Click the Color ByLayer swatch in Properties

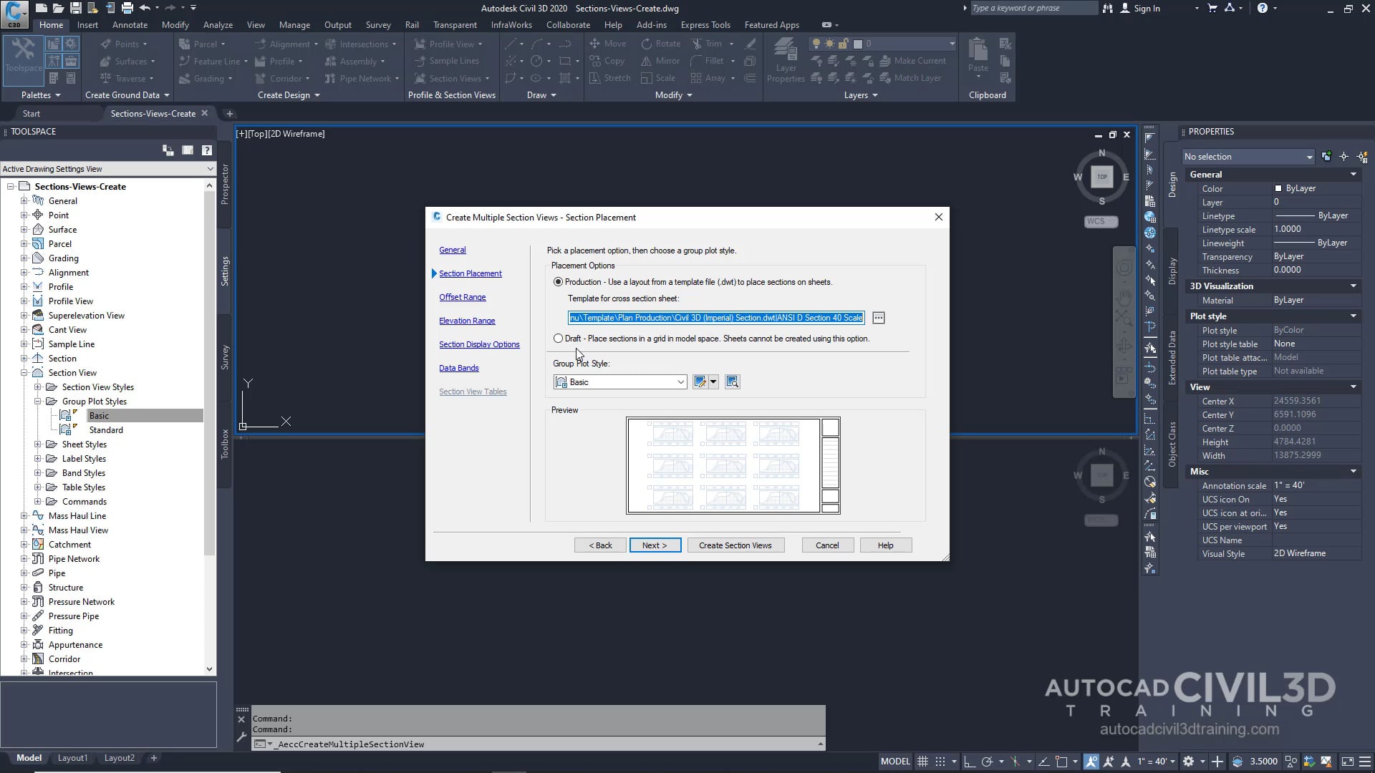(1279, 188)
